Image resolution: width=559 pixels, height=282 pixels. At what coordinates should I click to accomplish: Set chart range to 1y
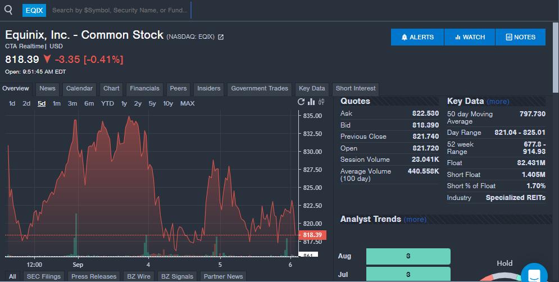click(x=124, y=103)
